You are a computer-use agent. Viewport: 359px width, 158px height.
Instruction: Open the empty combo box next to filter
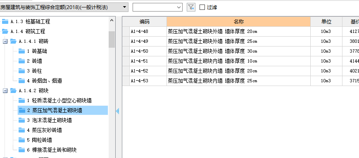157,7
